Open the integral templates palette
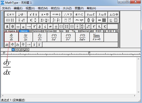Viewport: 142px width, 103px height. (56, 20)
